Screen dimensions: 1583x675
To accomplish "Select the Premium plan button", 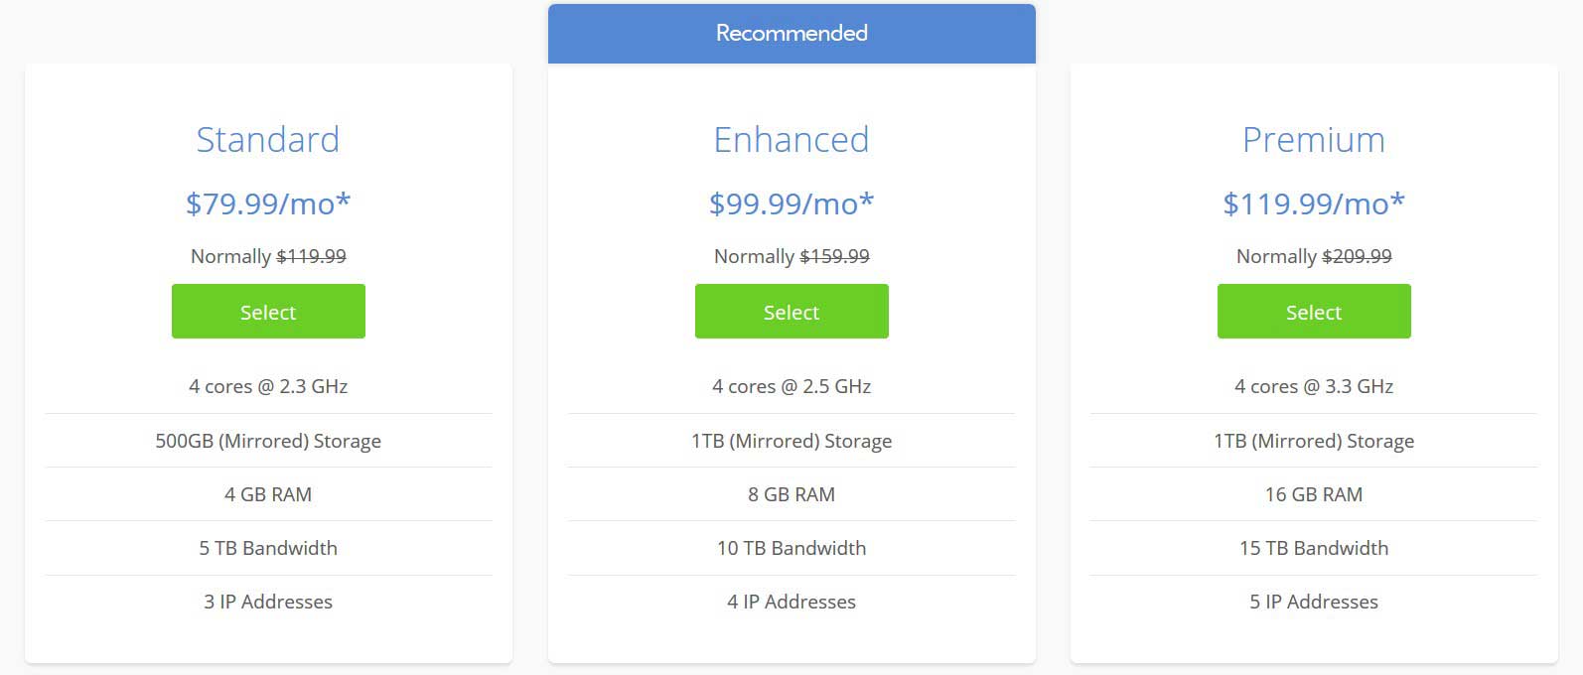I will tap(1314, 312).
